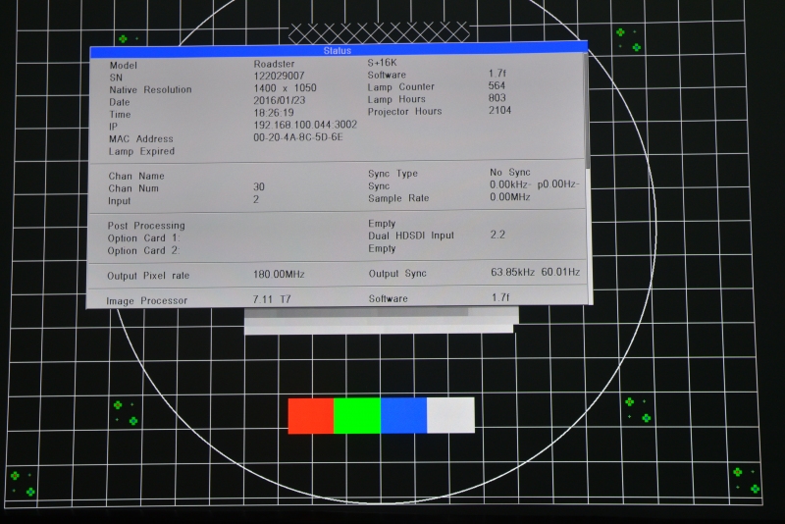Select pixel rate value 180.00MHz
This screenshot has width=785, height=524.
tap(279, 274)
